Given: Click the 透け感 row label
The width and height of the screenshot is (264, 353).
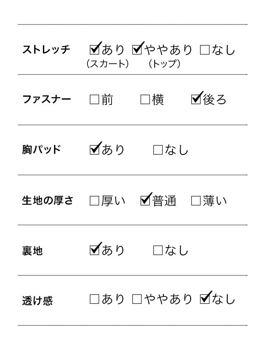Looking at the screenshot, I should (x=38, y=301).
